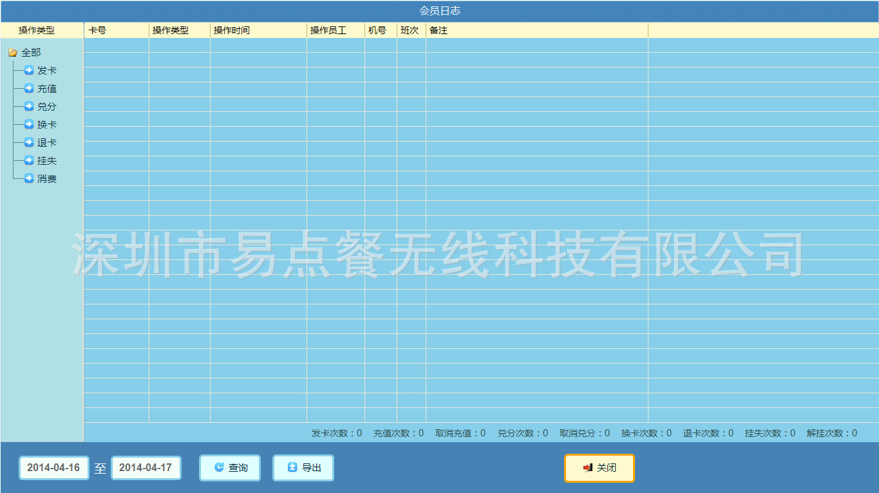Click the arrow icon next to 换卡
This screenshot has width=879, height=493.
pos(29,125)
